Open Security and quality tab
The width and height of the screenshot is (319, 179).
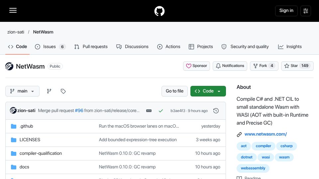coord(245,47)
